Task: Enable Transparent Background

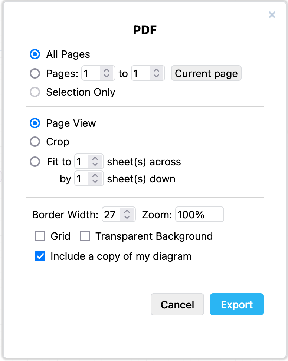Action: [85, 236]
